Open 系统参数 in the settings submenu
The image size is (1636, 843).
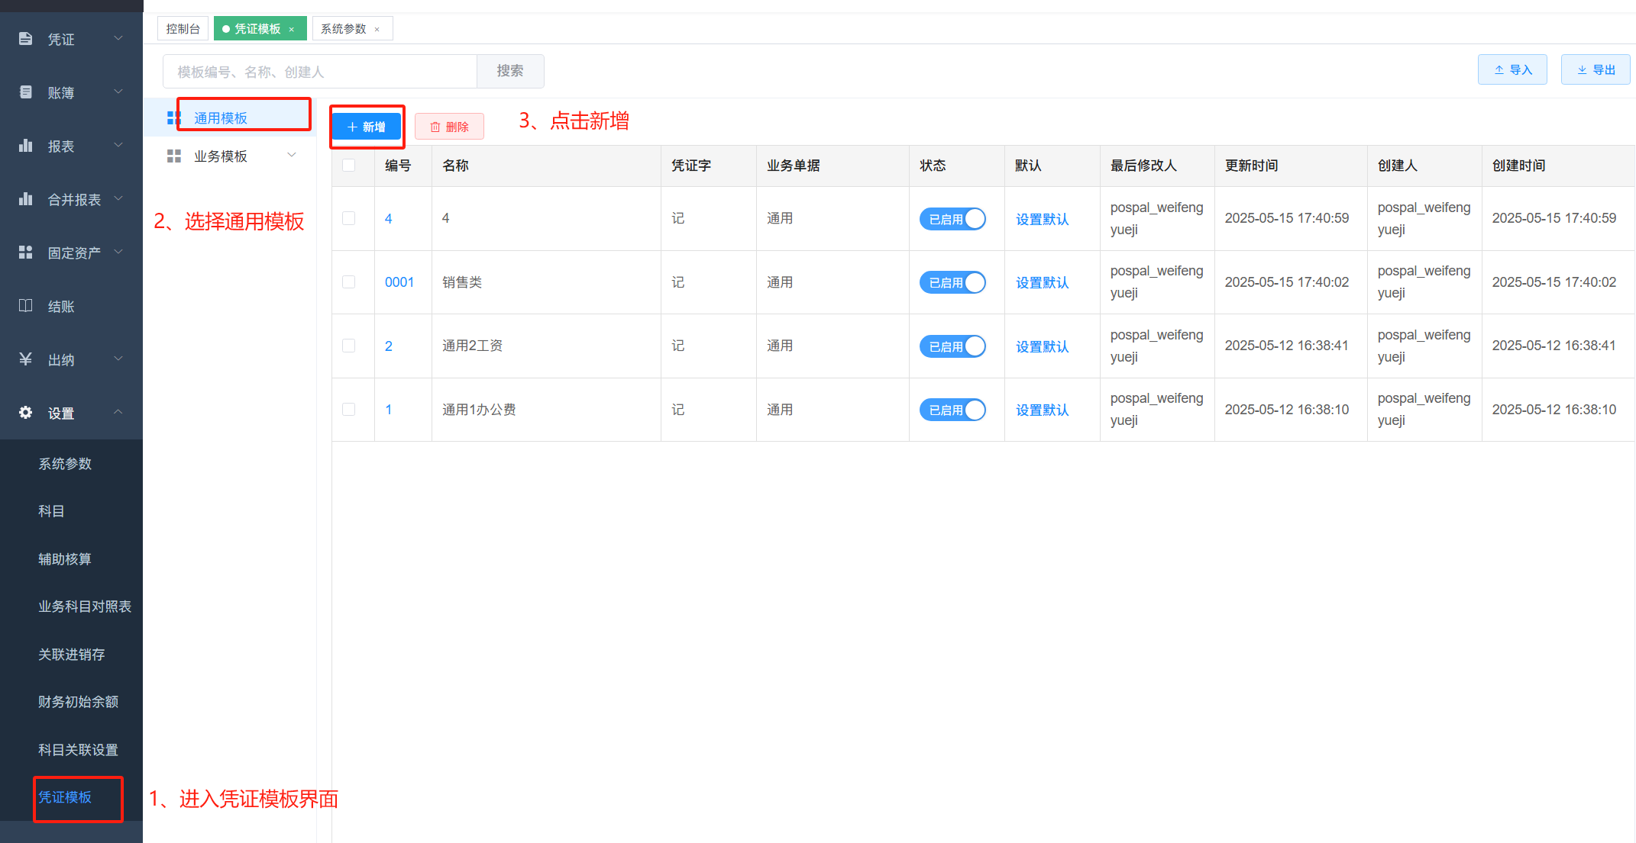tap(65, 464)
